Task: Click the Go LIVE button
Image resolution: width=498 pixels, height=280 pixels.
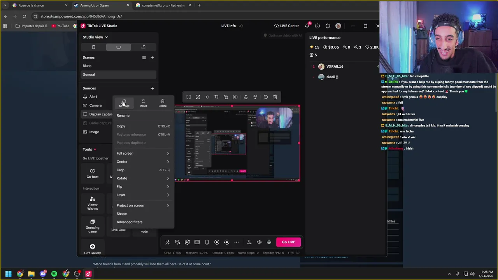Action: (288, 242)
